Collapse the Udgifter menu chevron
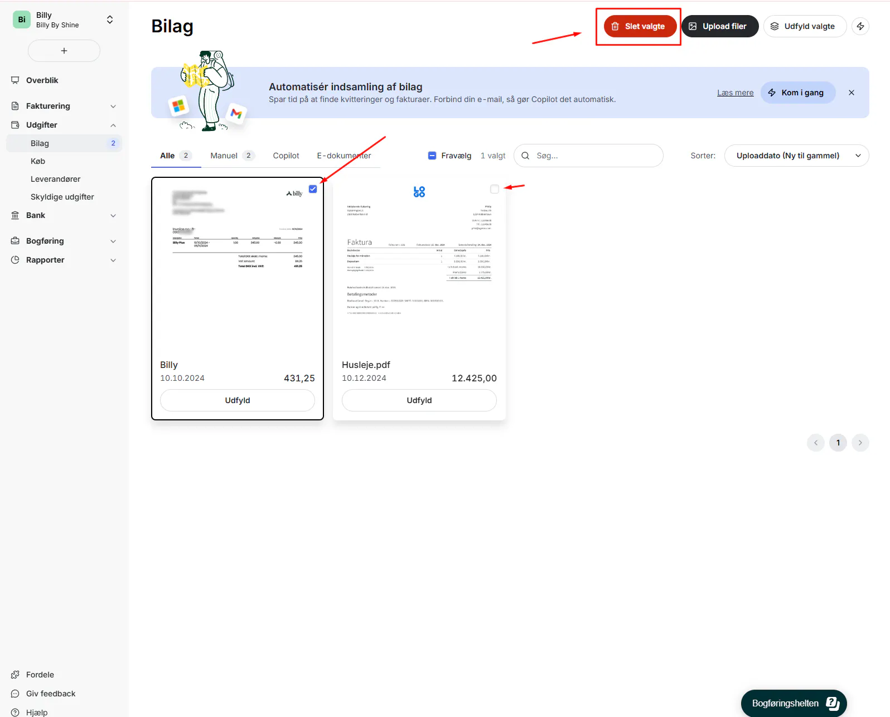890x717 pixels. (x=113, y=125)
